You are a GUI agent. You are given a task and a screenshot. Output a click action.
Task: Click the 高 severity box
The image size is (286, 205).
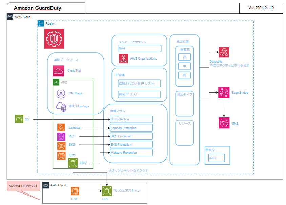(x=185, y=57)
